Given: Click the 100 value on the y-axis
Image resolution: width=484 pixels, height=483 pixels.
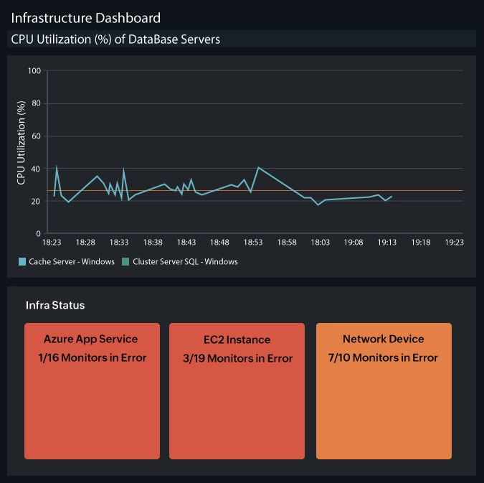Looking at the screenshot, I should point(34,70).
